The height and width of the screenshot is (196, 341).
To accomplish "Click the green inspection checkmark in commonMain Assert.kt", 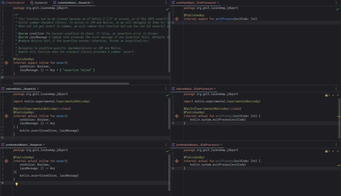I will pyautogui.click(x=167, y=9).
